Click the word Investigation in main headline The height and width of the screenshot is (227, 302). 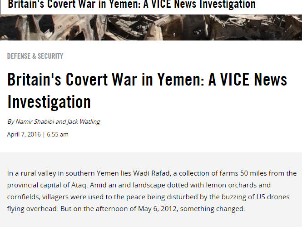coord(49,102)
